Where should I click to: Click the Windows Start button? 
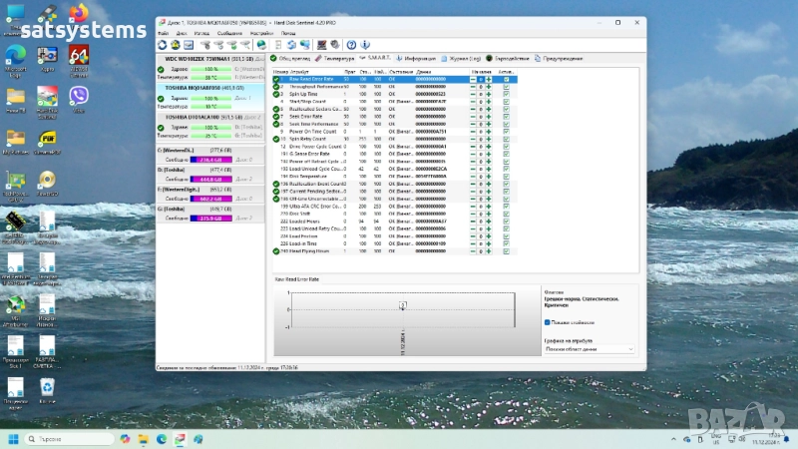click(14, 438)
